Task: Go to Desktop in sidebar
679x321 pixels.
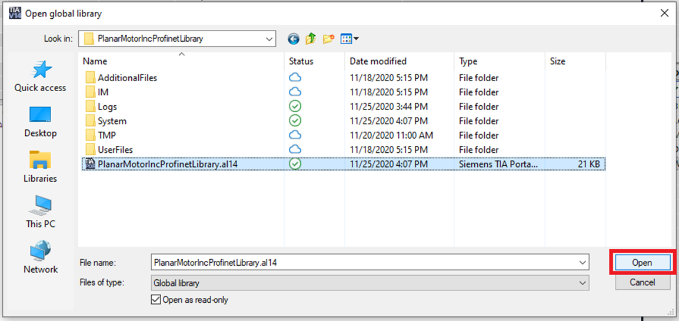Action: pos(40,121)
